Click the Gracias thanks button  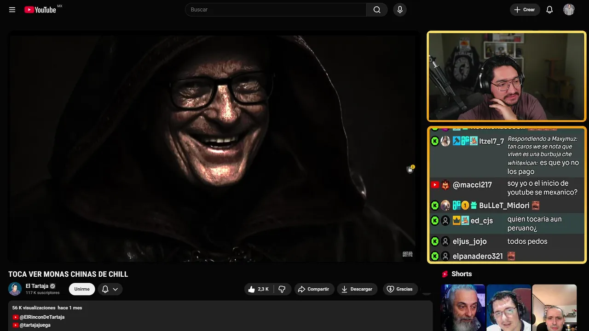pos(400,289)
